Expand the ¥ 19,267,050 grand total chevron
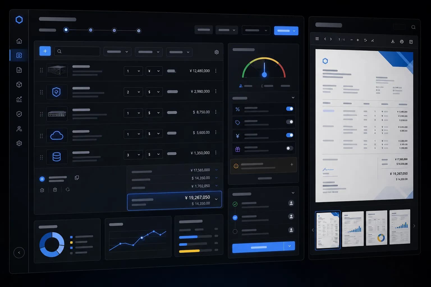The image size is (431, 287). 216,199
